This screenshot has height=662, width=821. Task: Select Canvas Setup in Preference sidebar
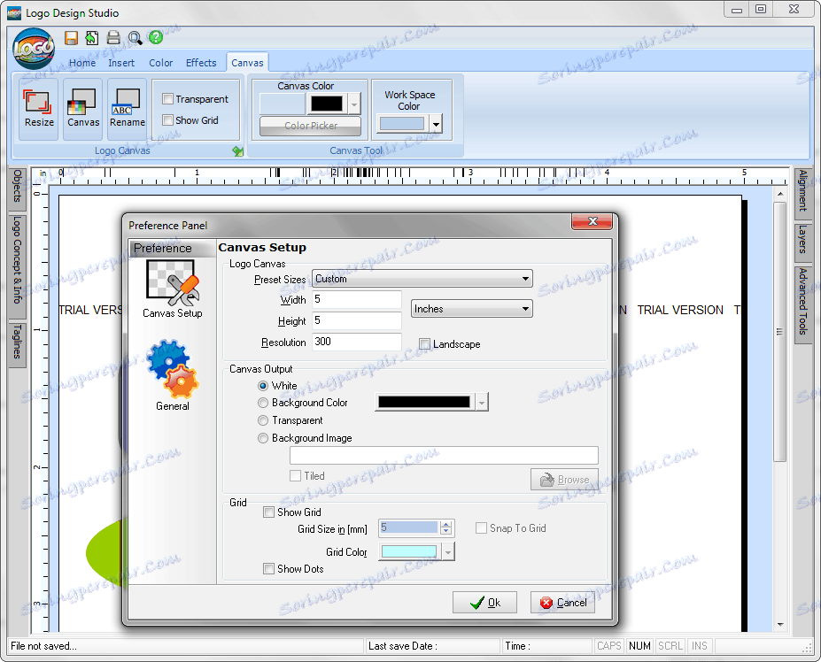point(173,289)
